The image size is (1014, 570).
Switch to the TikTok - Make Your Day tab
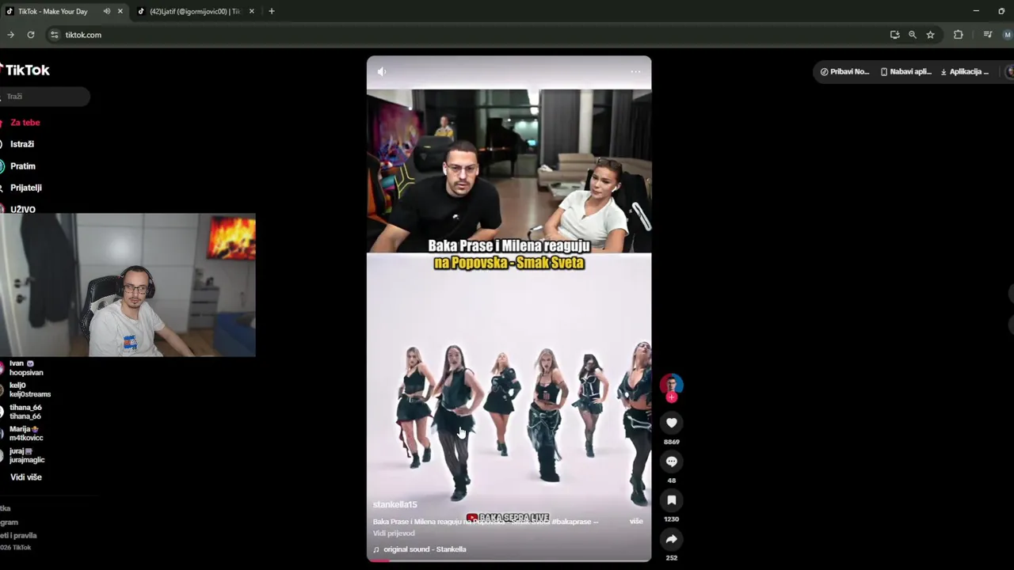click(52, 11)
